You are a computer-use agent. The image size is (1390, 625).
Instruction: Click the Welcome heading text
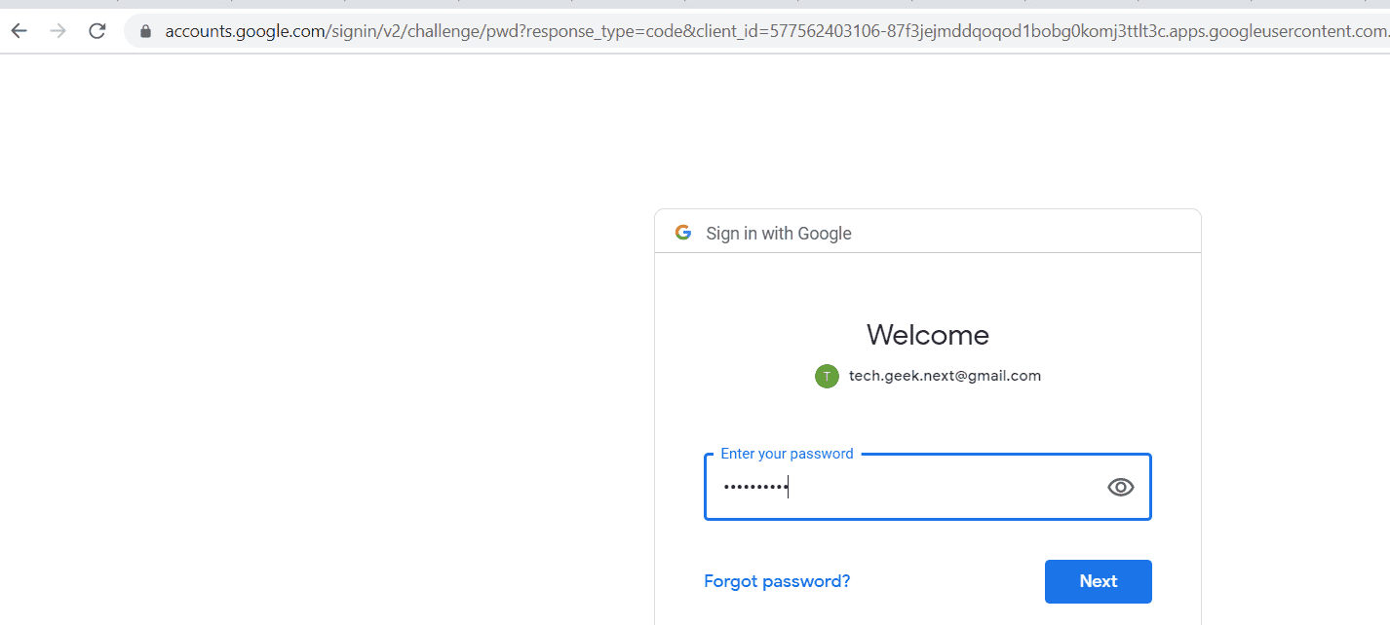coord(928,335)
